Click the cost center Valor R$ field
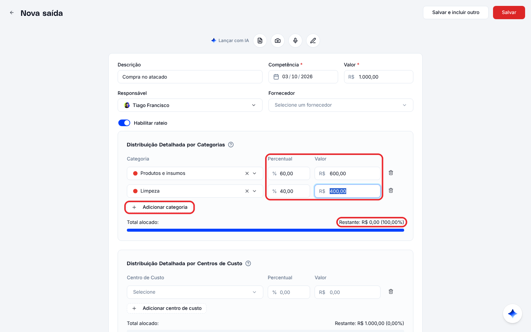Viewport: 531px width, 332px height. coord(347,292)
